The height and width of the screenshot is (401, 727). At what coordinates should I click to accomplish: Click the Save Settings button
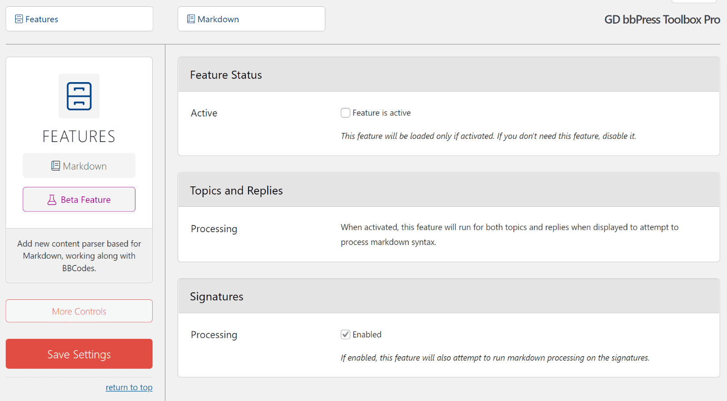click(x=79, y=354)
